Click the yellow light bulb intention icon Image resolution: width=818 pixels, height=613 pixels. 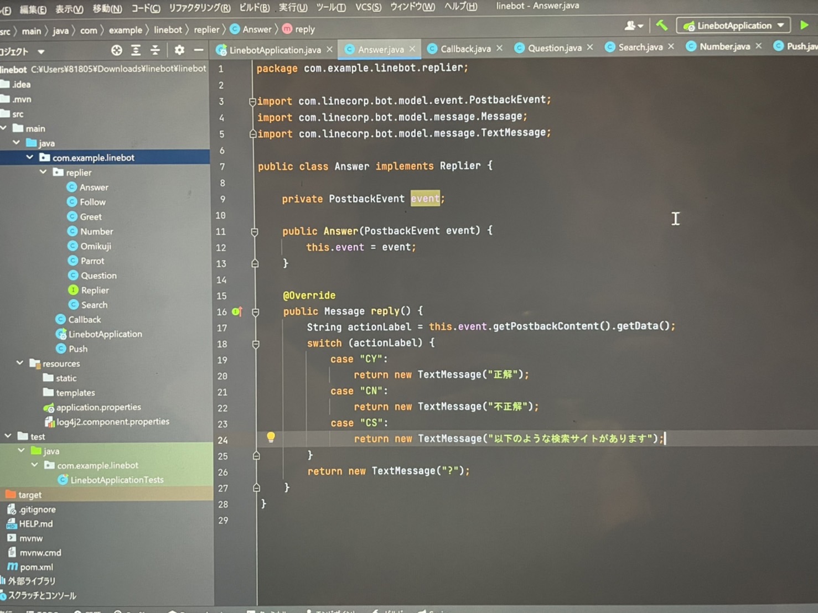pyautogui.click(x=271, y=438)
